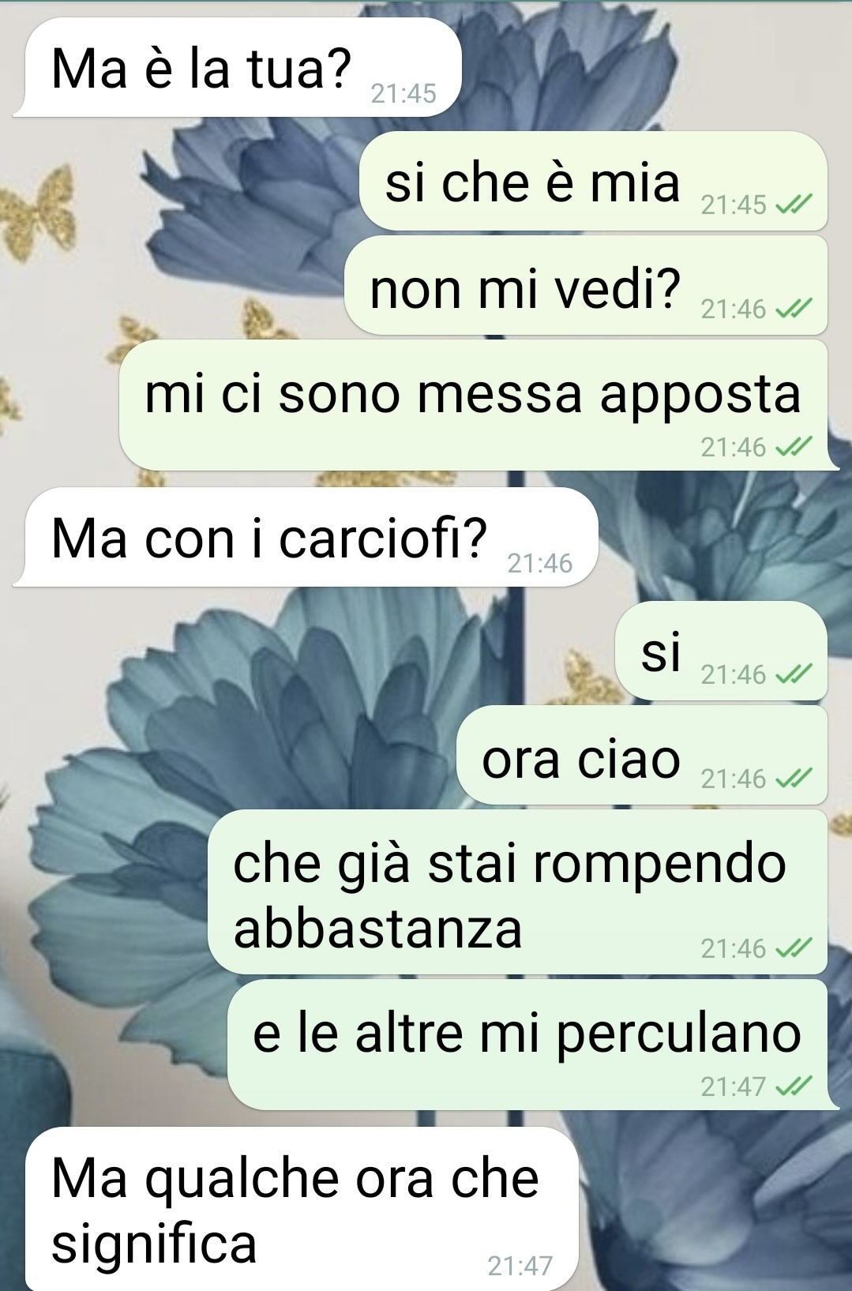Viewport: 852px width, 1291px height.
Task: Select the short 'si' reply bubble
Action: click(721, 651)
